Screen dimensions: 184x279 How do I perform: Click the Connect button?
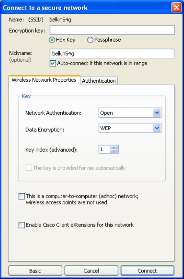tap(147, 270)
